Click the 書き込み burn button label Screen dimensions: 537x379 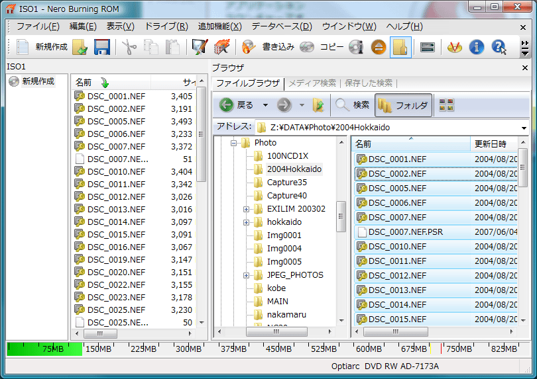pos(278,47)
